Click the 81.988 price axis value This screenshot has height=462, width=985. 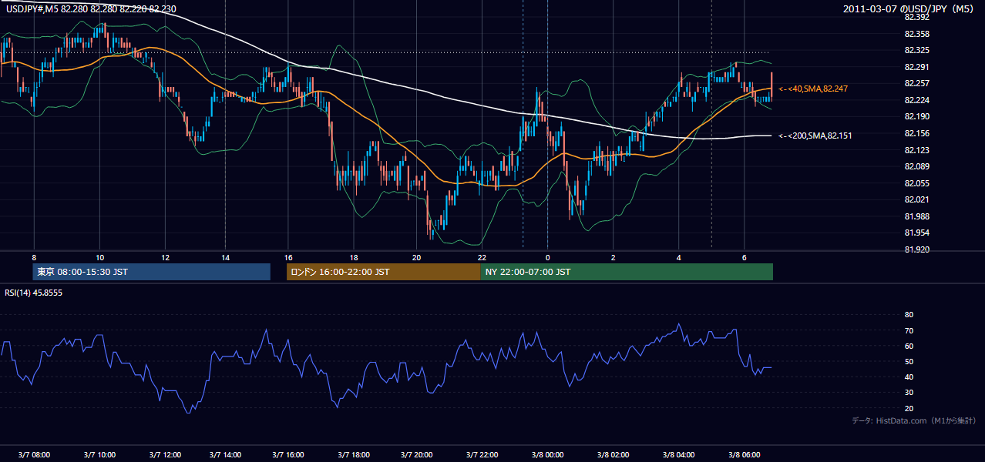(x=916, y=216)
